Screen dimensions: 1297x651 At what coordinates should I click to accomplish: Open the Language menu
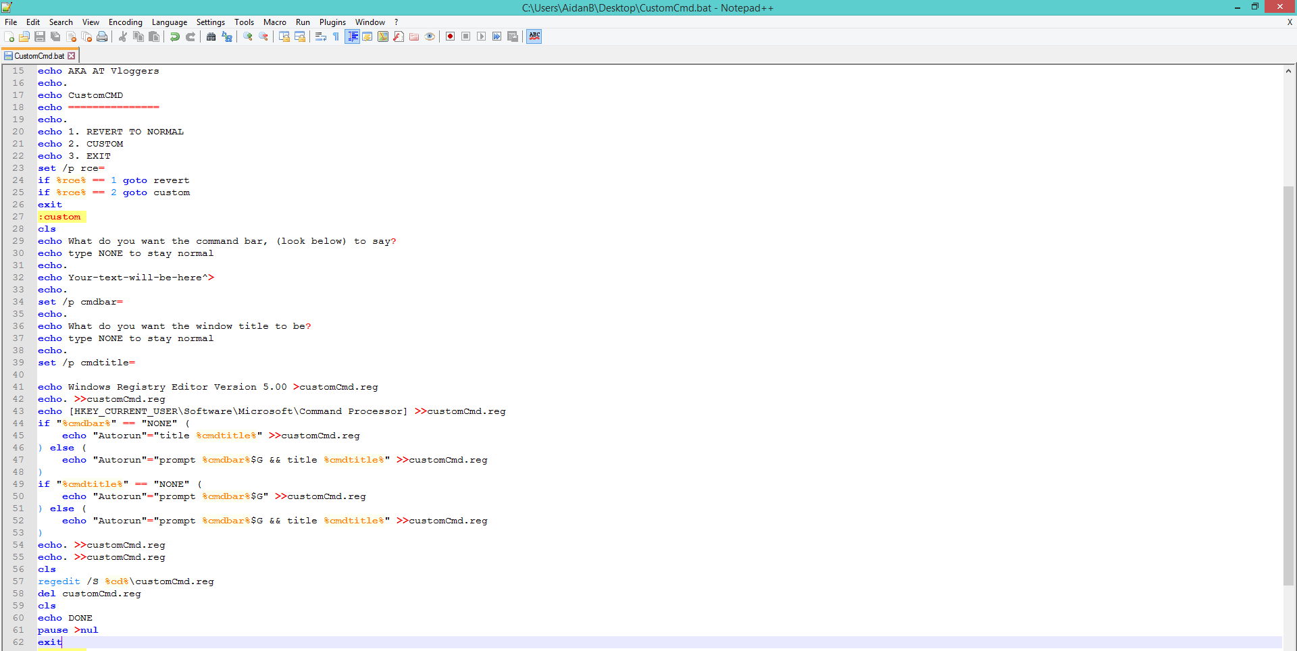[x=170, y=22]
